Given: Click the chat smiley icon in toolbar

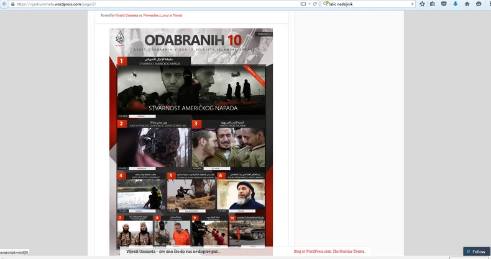Looking at the screenshot, I should [x=479, y=4].
